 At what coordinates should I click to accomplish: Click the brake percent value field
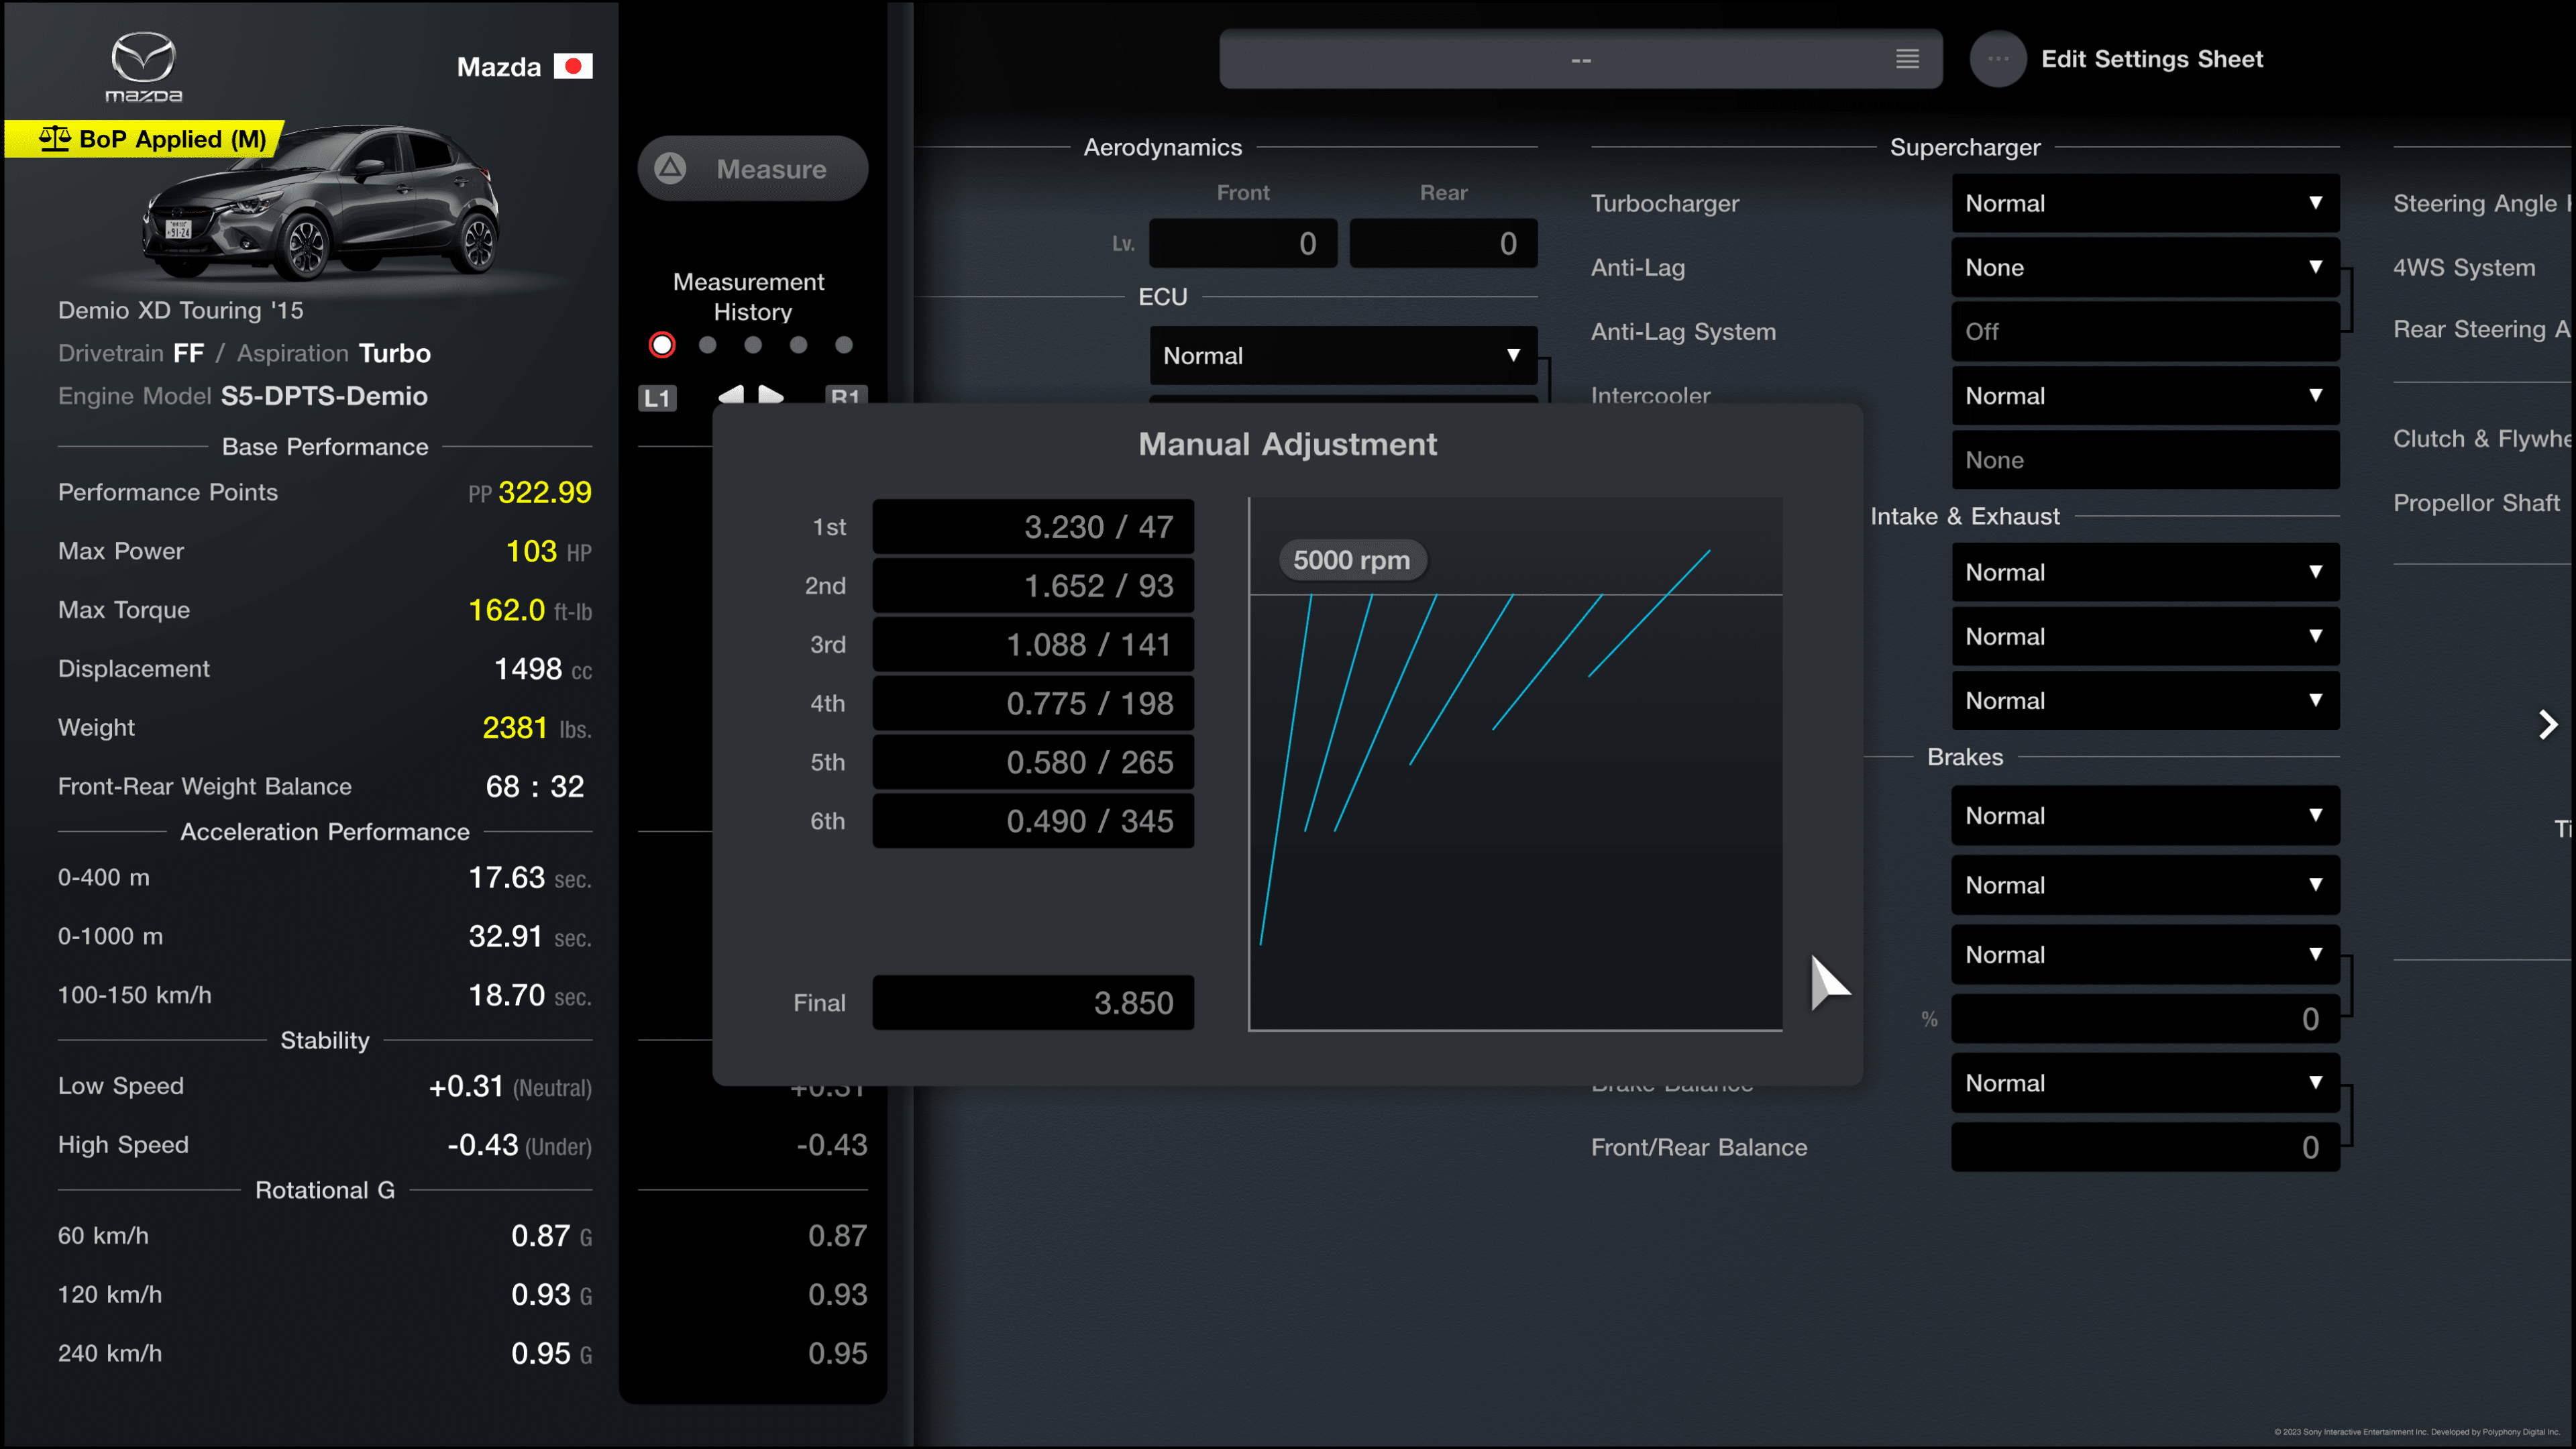(2145, 1019)
